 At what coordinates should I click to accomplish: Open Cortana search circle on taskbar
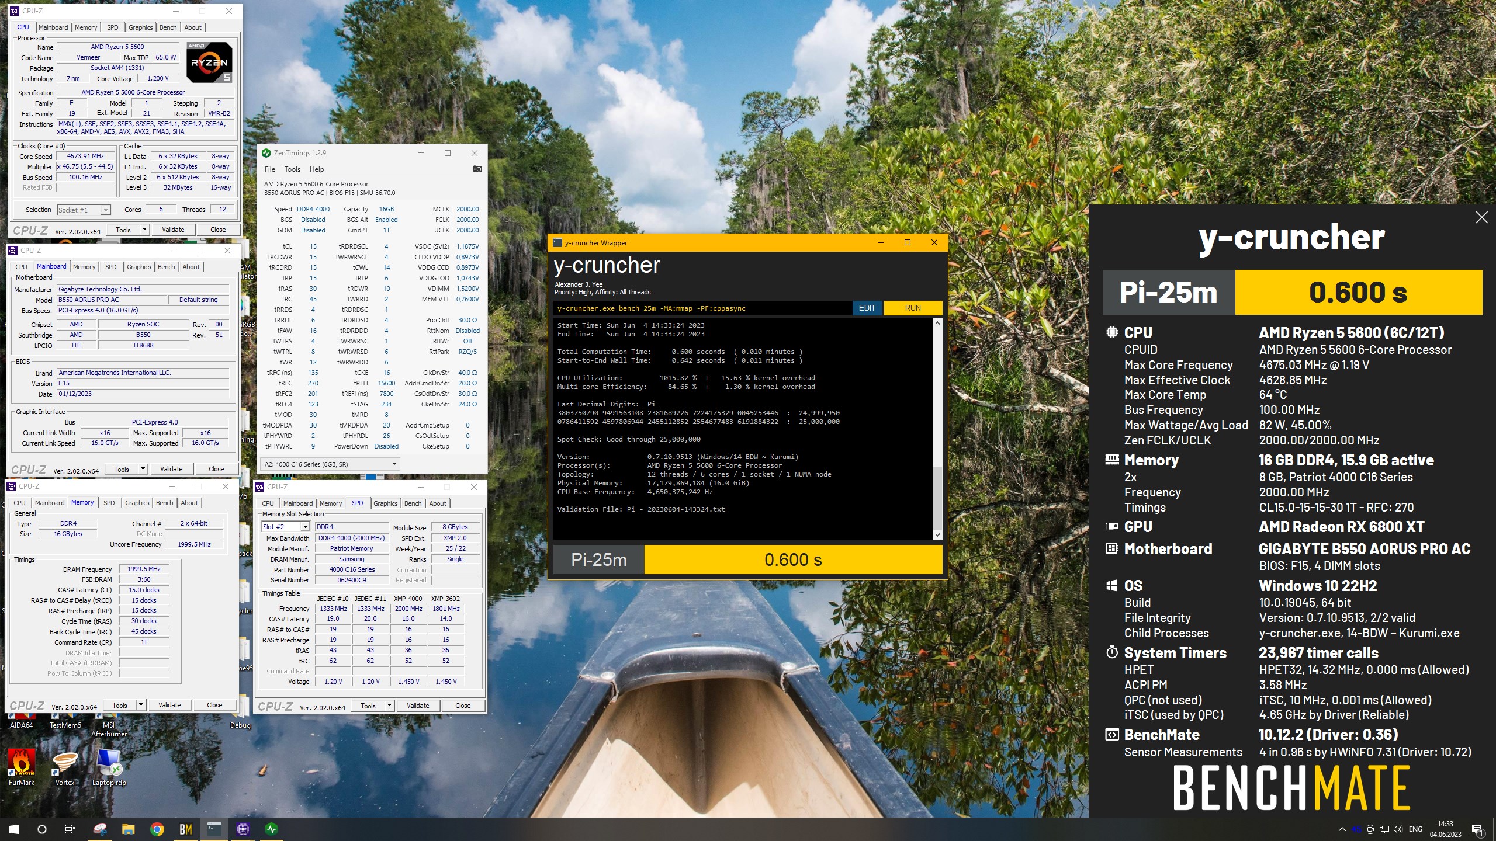tap(42, 829)
